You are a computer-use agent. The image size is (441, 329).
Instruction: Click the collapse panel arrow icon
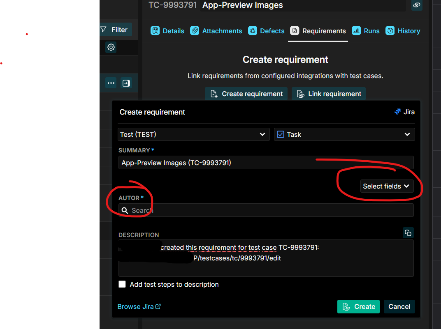126,83
